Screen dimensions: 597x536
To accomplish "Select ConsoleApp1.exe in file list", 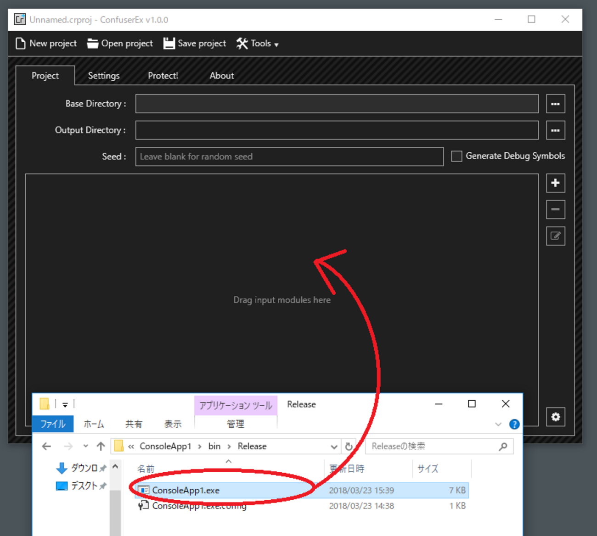I will pos(186,491).
